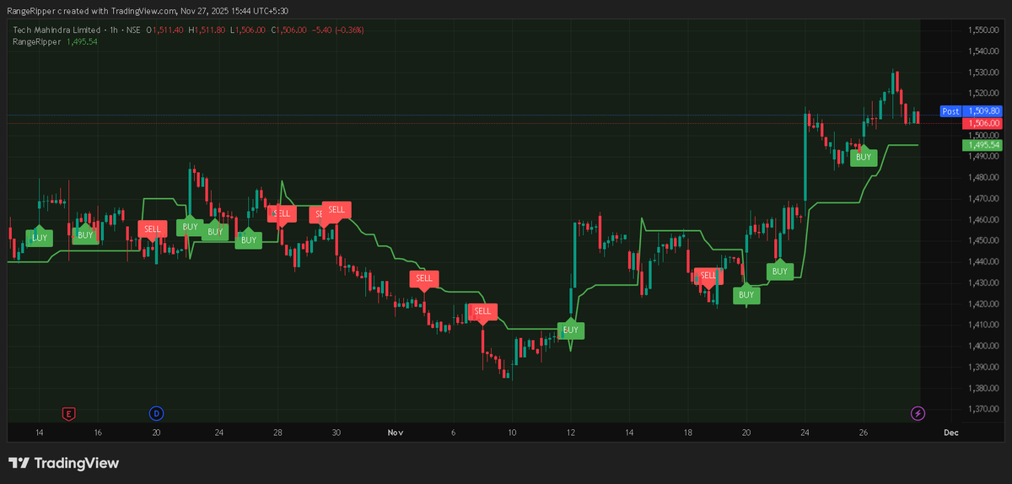Click the SELL marker near Oct 20

(x=152, y=229)
